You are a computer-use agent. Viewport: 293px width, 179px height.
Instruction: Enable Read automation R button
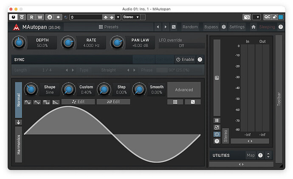(x=31, y=17)
